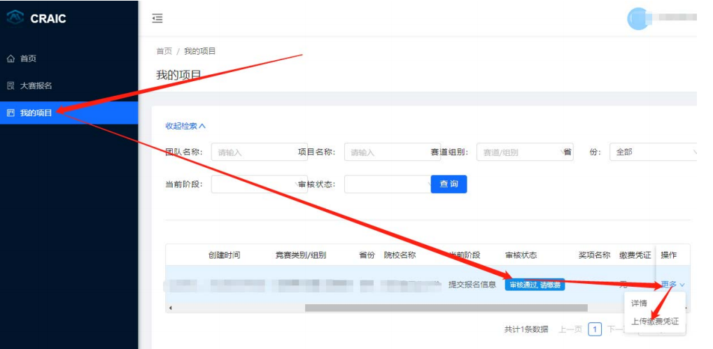713x349 pixels.
Task: Click the 团队名称 input field
Action: 257,152
